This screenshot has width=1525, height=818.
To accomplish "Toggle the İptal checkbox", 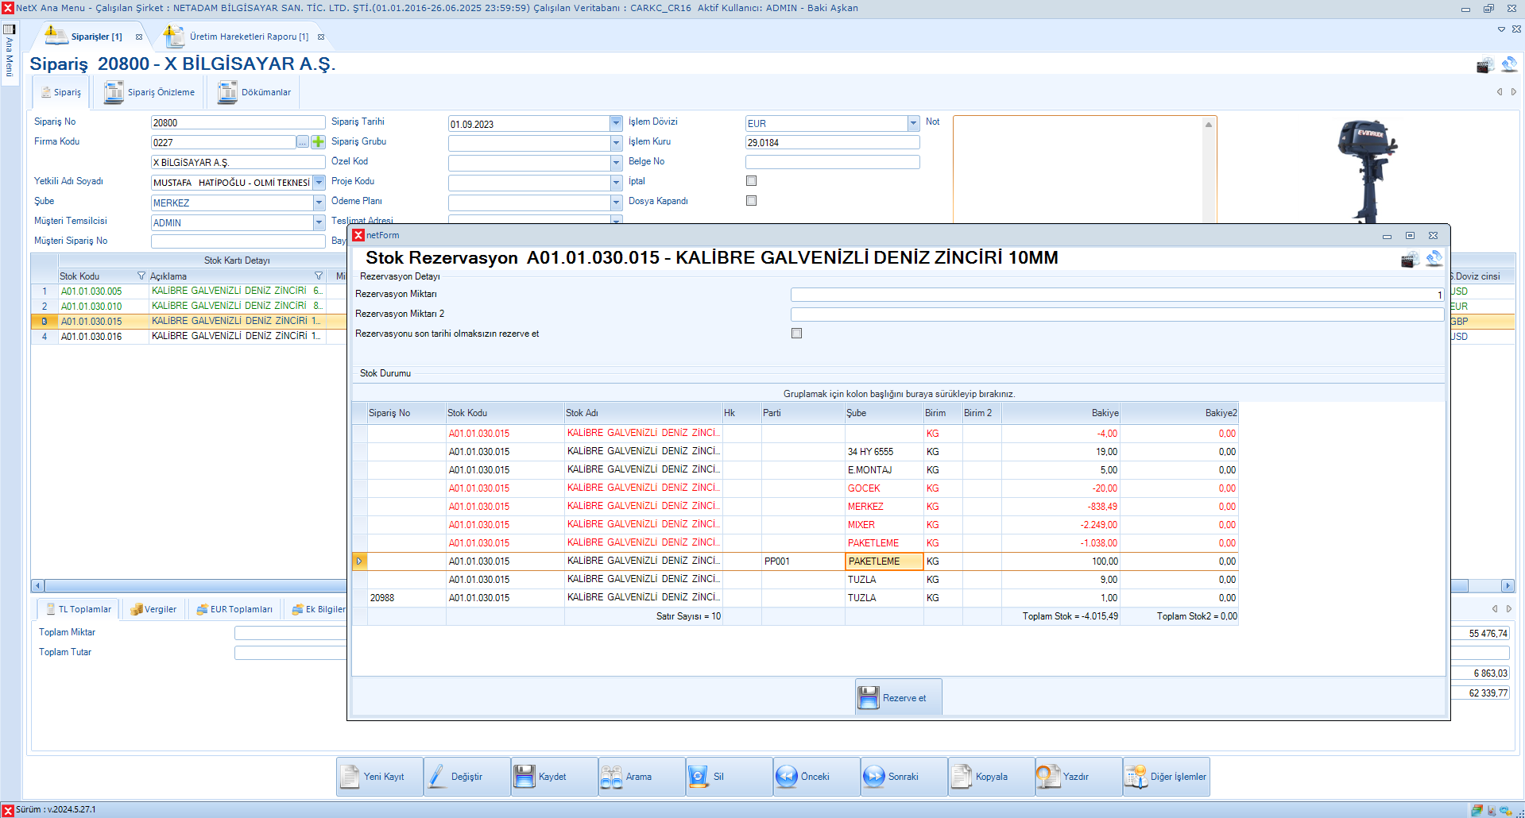I will pos(751,181).
